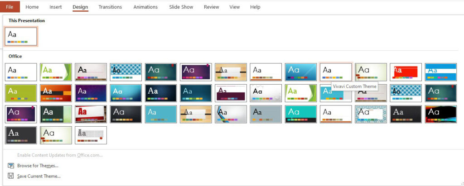464x186 pixels.
Task: Switch to the Animations tab
Action: click(x=145, y=7)
